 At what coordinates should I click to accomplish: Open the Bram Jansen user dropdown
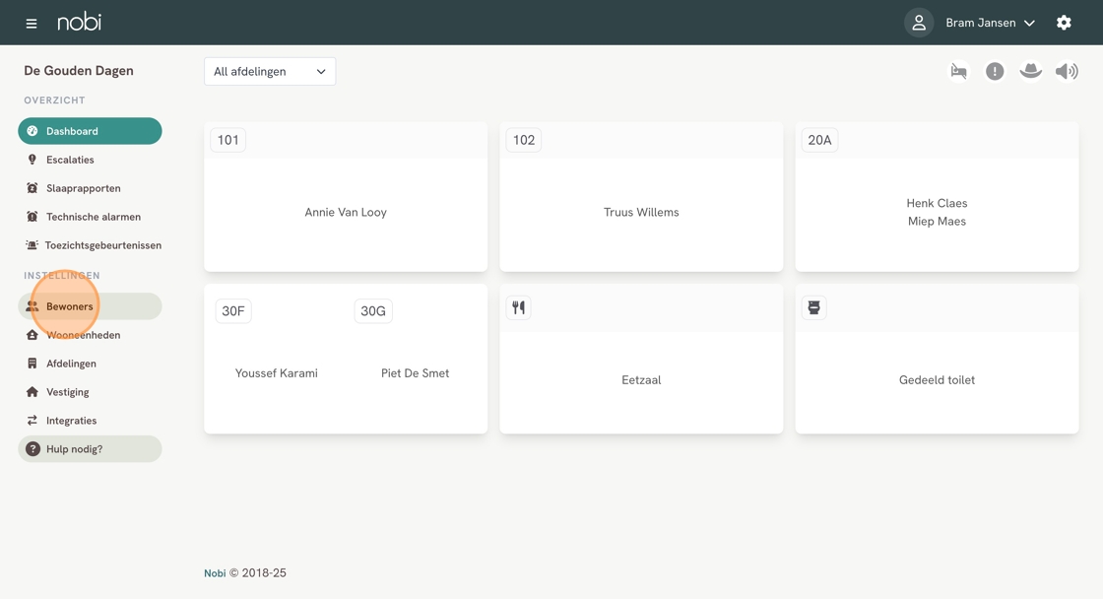tap(990, 23)
